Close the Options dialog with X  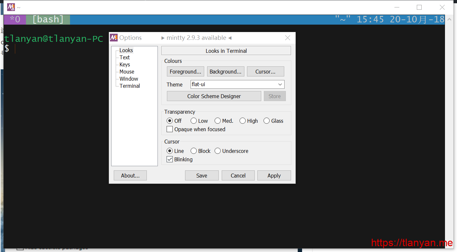(x=287, y=38)
